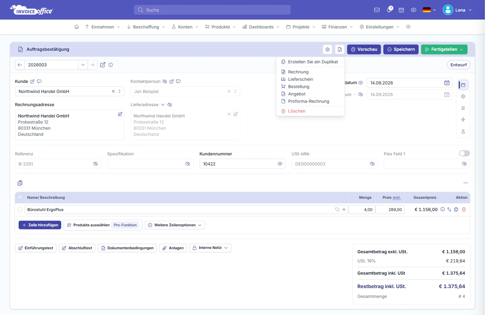Image resolution: width=485 pixels, height=315 pixels.
Task: Clear Northwind Handel GmbH customer selection
Action: pos(113,91)
